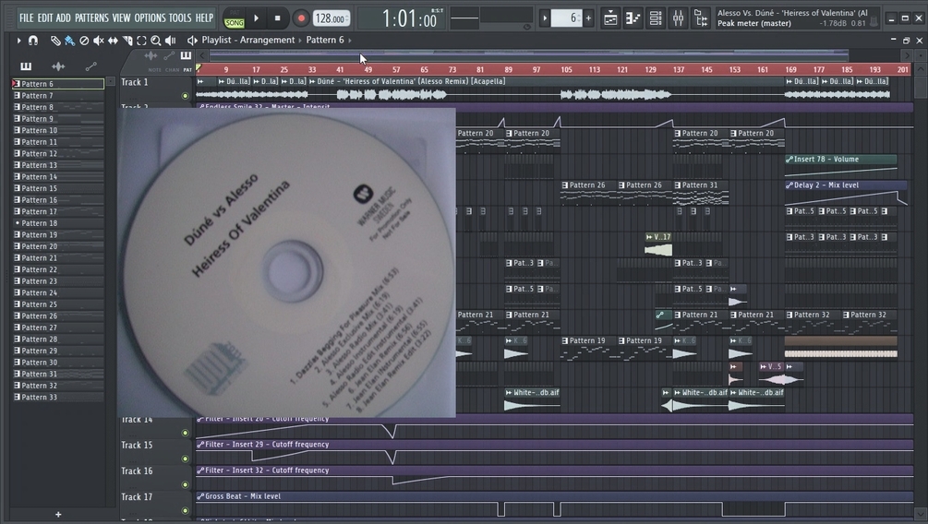The width and height of the screenshot is (928, 524).
Task: Click the pattern number field
Action: coord(566,18)
